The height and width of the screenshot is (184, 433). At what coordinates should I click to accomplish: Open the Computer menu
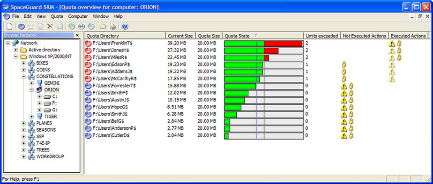(78, 16)
